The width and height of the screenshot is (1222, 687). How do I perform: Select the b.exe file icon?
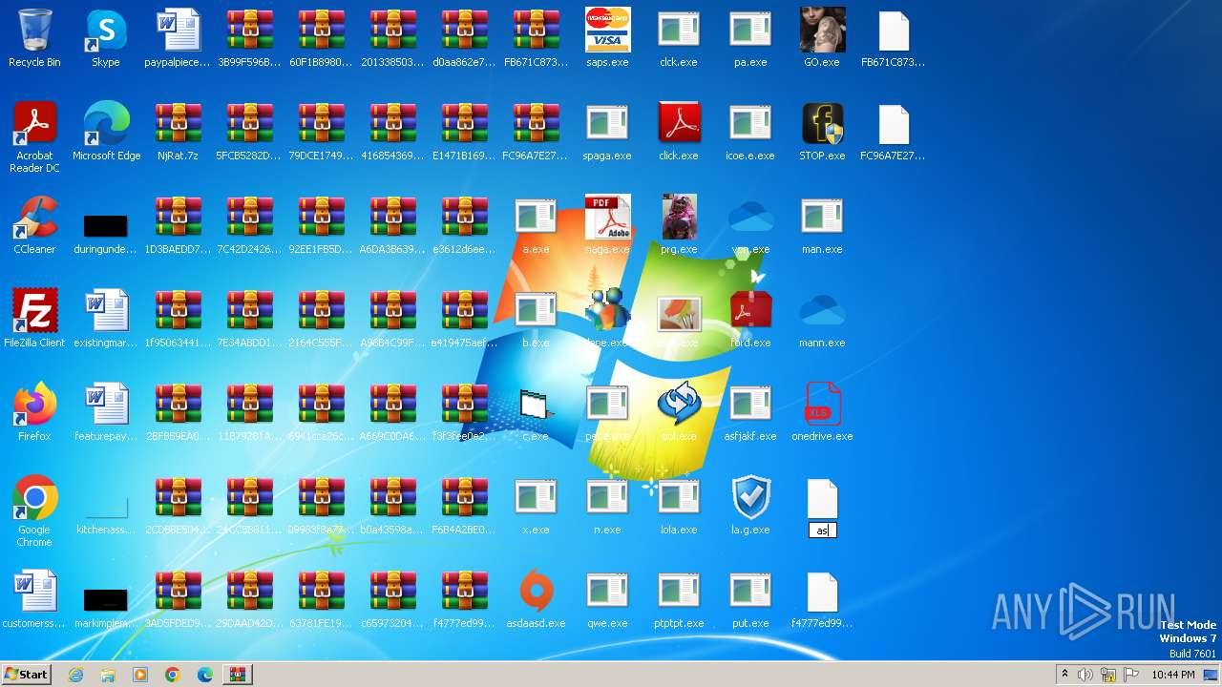point(536,319)
